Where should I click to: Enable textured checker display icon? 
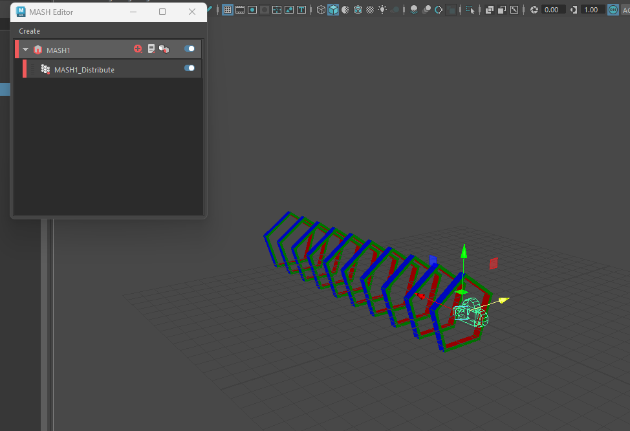coord(370,10)
